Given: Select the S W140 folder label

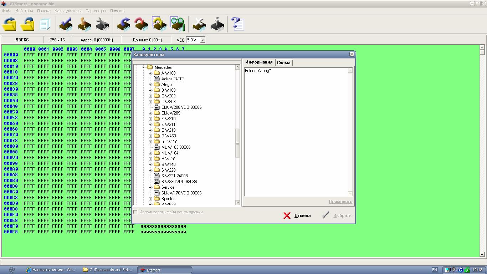Looking at the screenshot, I should click(x=168, y=164).
